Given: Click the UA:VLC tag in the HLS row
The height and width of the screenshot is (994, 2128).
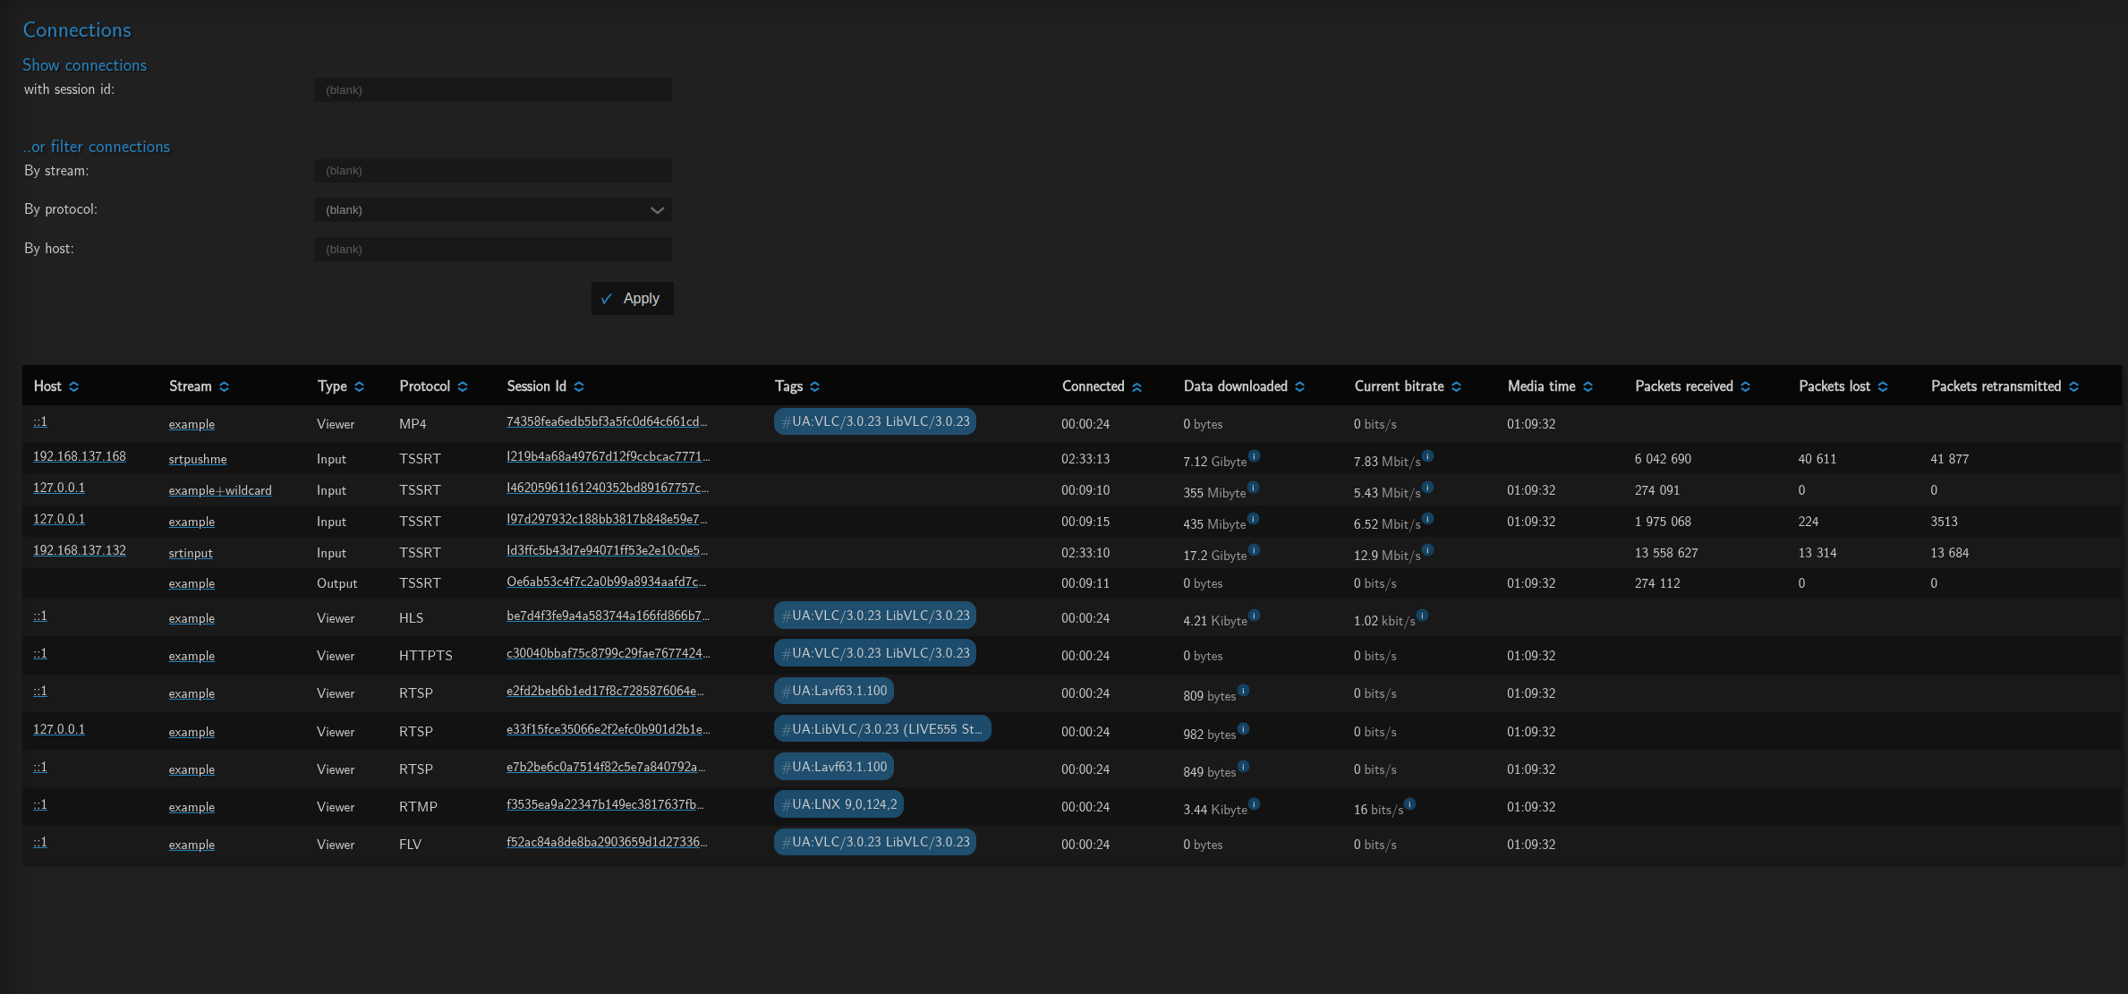Looking at the screenshot, I should point(875,616).
